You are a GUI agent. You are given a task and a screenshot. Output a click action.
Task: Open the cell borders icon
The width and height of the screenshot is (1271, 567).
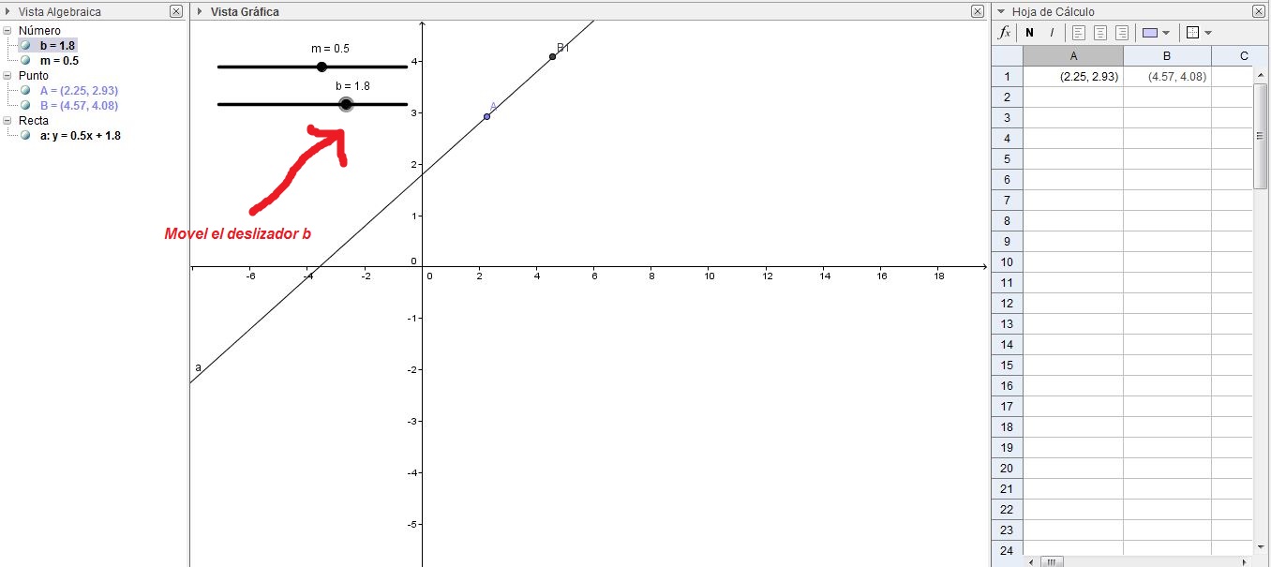point(1192,32)
